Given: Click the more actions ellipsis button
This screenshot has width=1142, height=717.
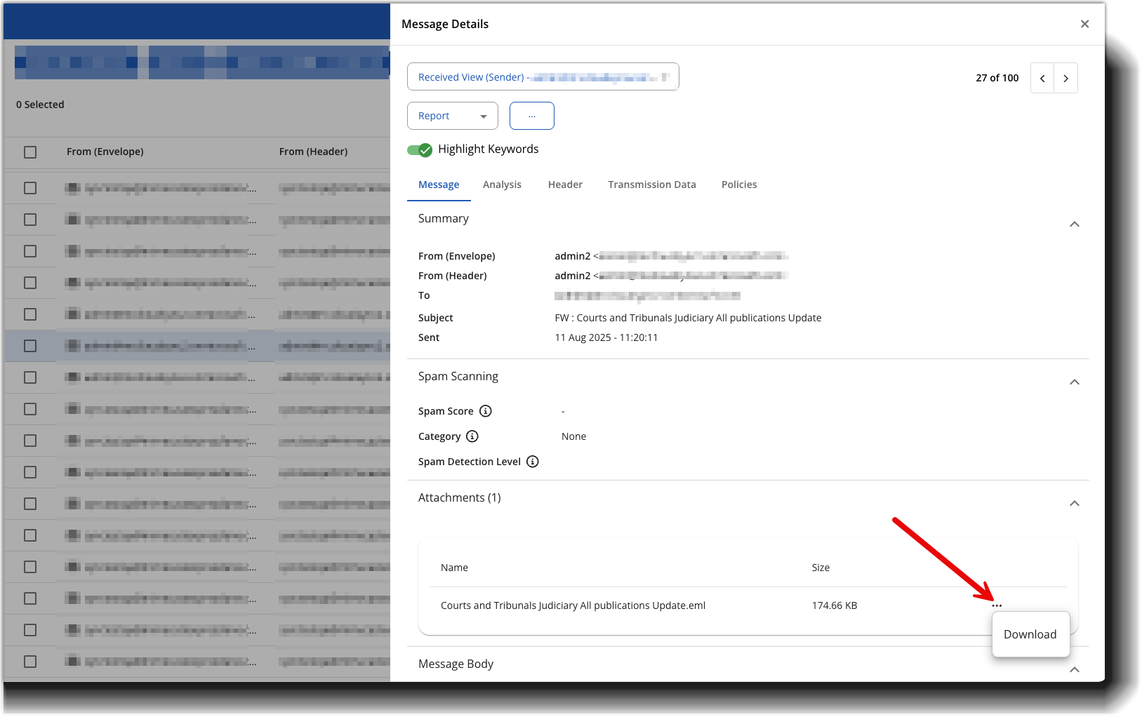Looking at the screenshot, I should [x=531, y=116].
